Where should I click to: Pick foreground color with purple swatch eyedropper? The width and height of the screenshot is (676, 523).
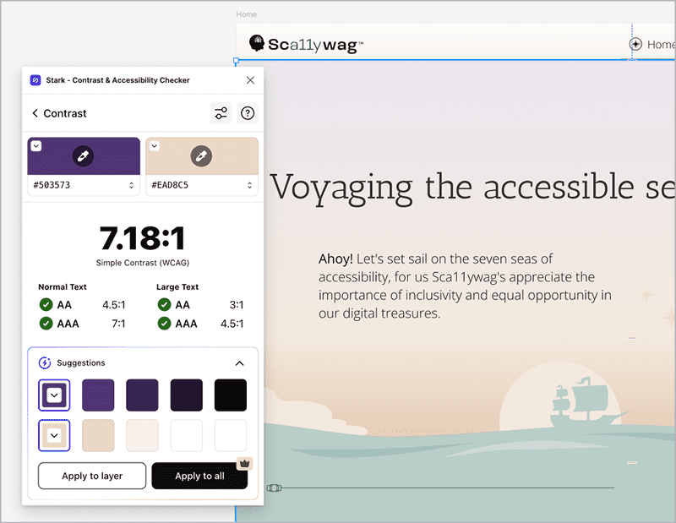tap(83, 155)
